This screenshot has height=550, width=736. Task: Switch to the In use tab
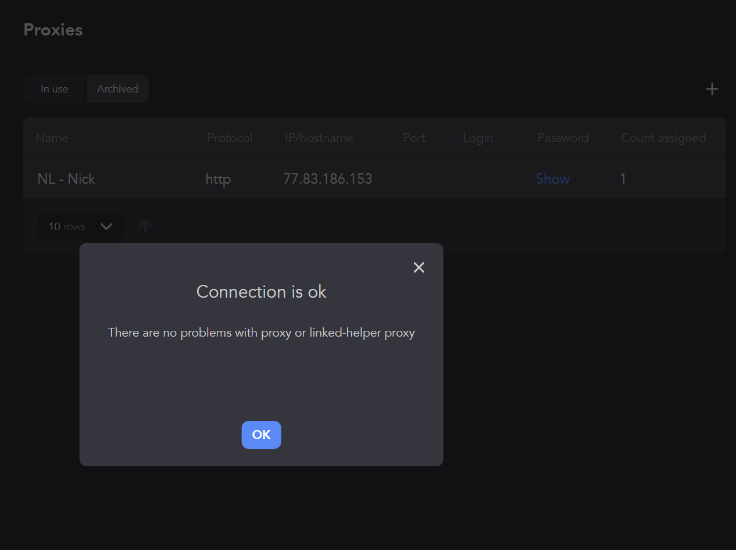[x=54, y=88]
